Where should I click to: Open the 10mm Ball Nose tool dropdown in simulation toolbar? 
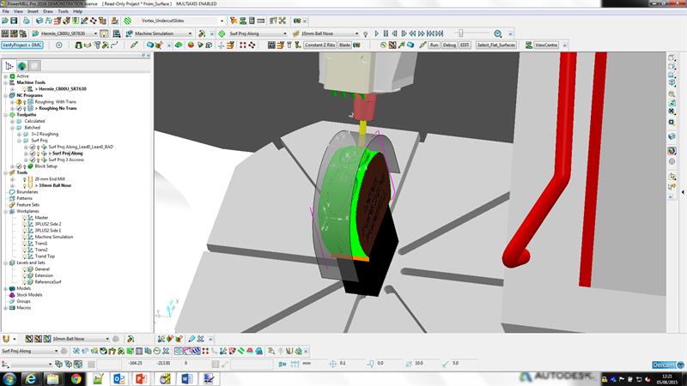coord(356,33)
